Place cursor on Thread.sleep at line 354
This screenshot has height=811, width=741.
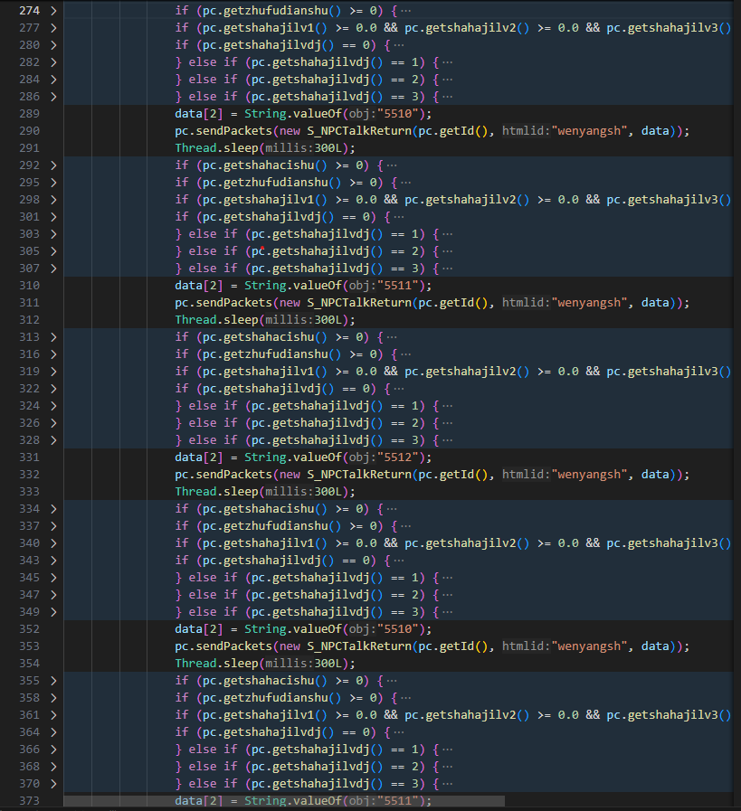(x=217, y=663)
